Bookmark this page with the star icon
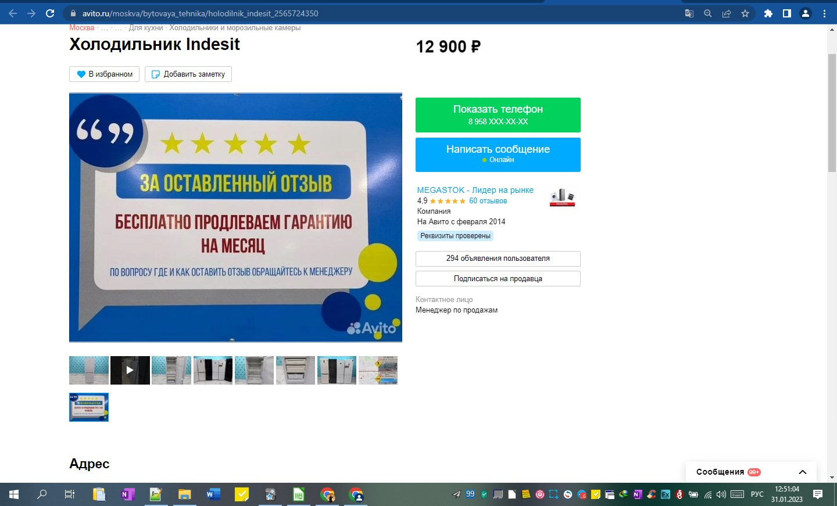The height and width of the screenshot is (506, 837). coord(745,13)
